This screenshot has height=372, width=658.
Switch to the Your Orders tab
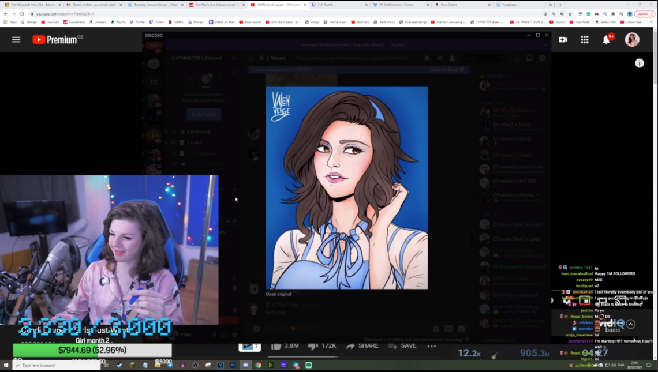tap(462, 5)
